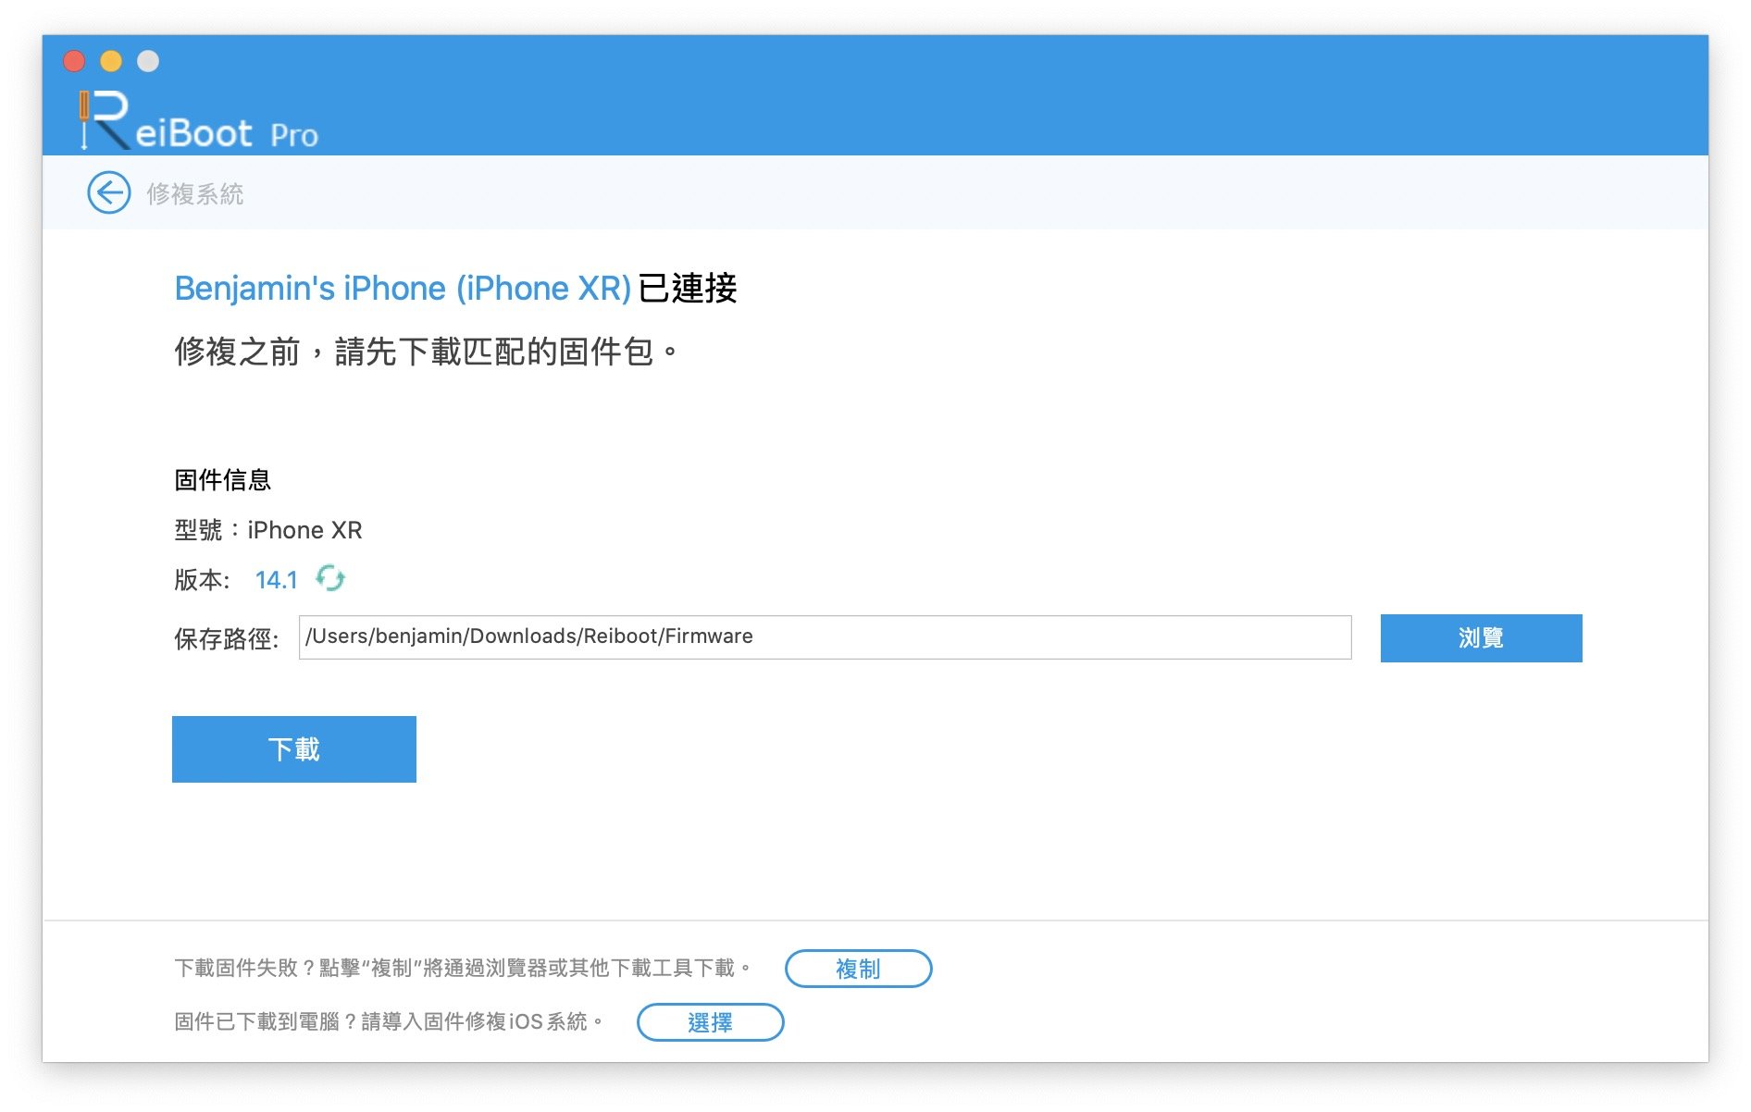Click the 固件信息 section heading
The width and height of the screenshot is (1751, 1112).
(x=222, y=480)
